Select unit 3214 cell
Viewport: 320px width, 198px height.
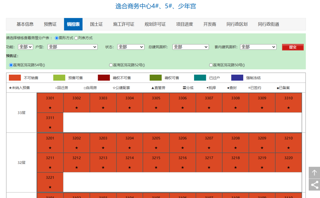click(129, 162)
